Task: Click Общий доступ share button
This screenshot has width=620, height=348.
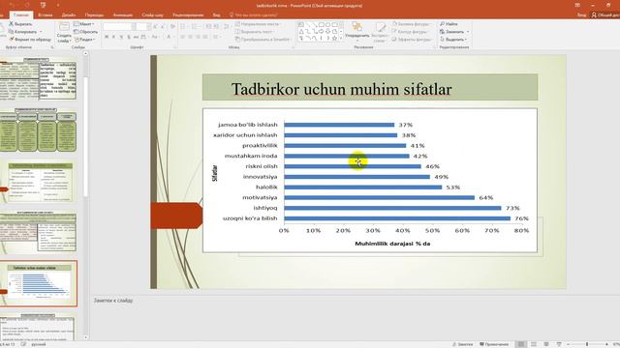Action: 605,15
